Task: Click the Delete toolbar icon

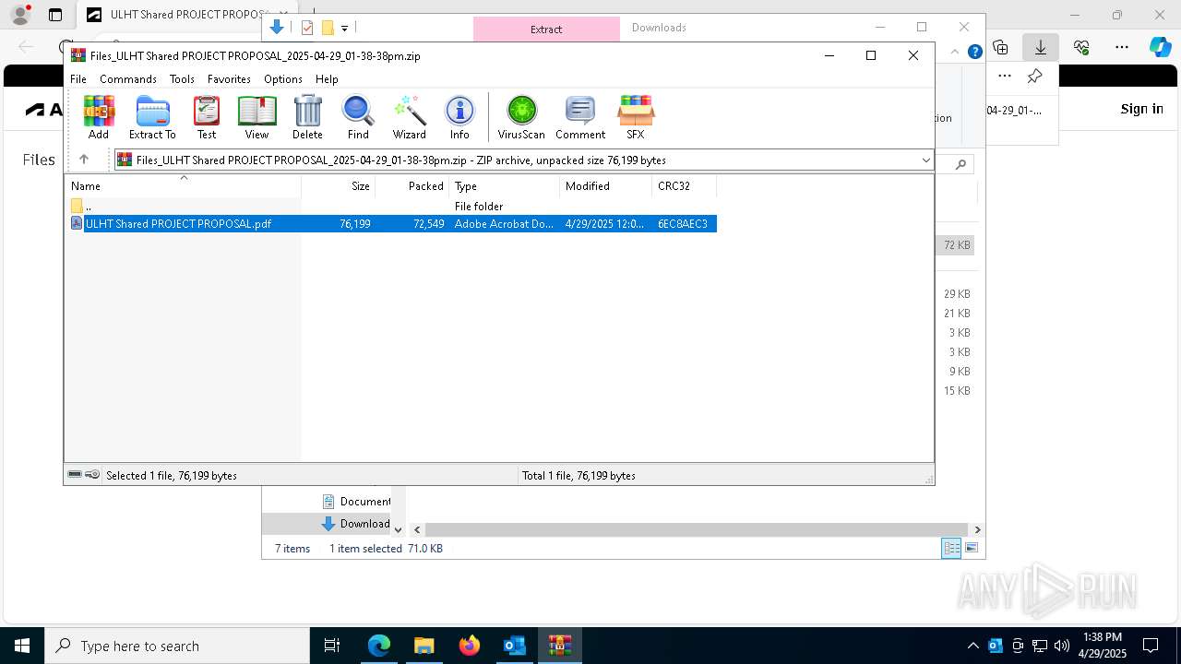Action: point(307,117)
